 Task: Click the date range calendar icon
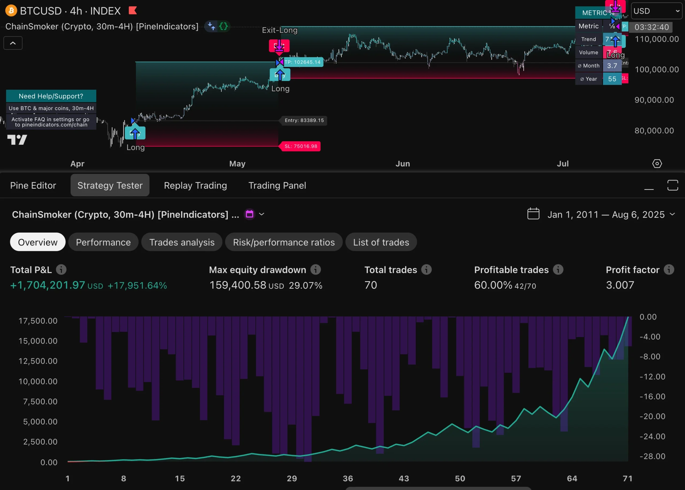coord(533,214)
